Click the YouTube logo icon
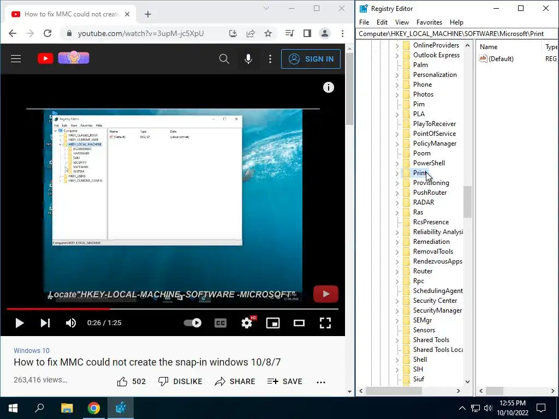Image resolution: width=559 pixels, height=419 pixels. [x=45, y=58]
